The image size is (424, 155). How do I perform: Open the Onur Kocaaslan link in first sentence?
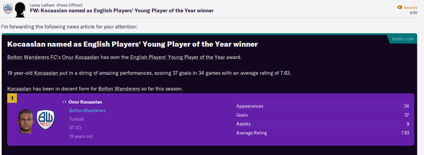pyautogui.click(x=81, y=57)
